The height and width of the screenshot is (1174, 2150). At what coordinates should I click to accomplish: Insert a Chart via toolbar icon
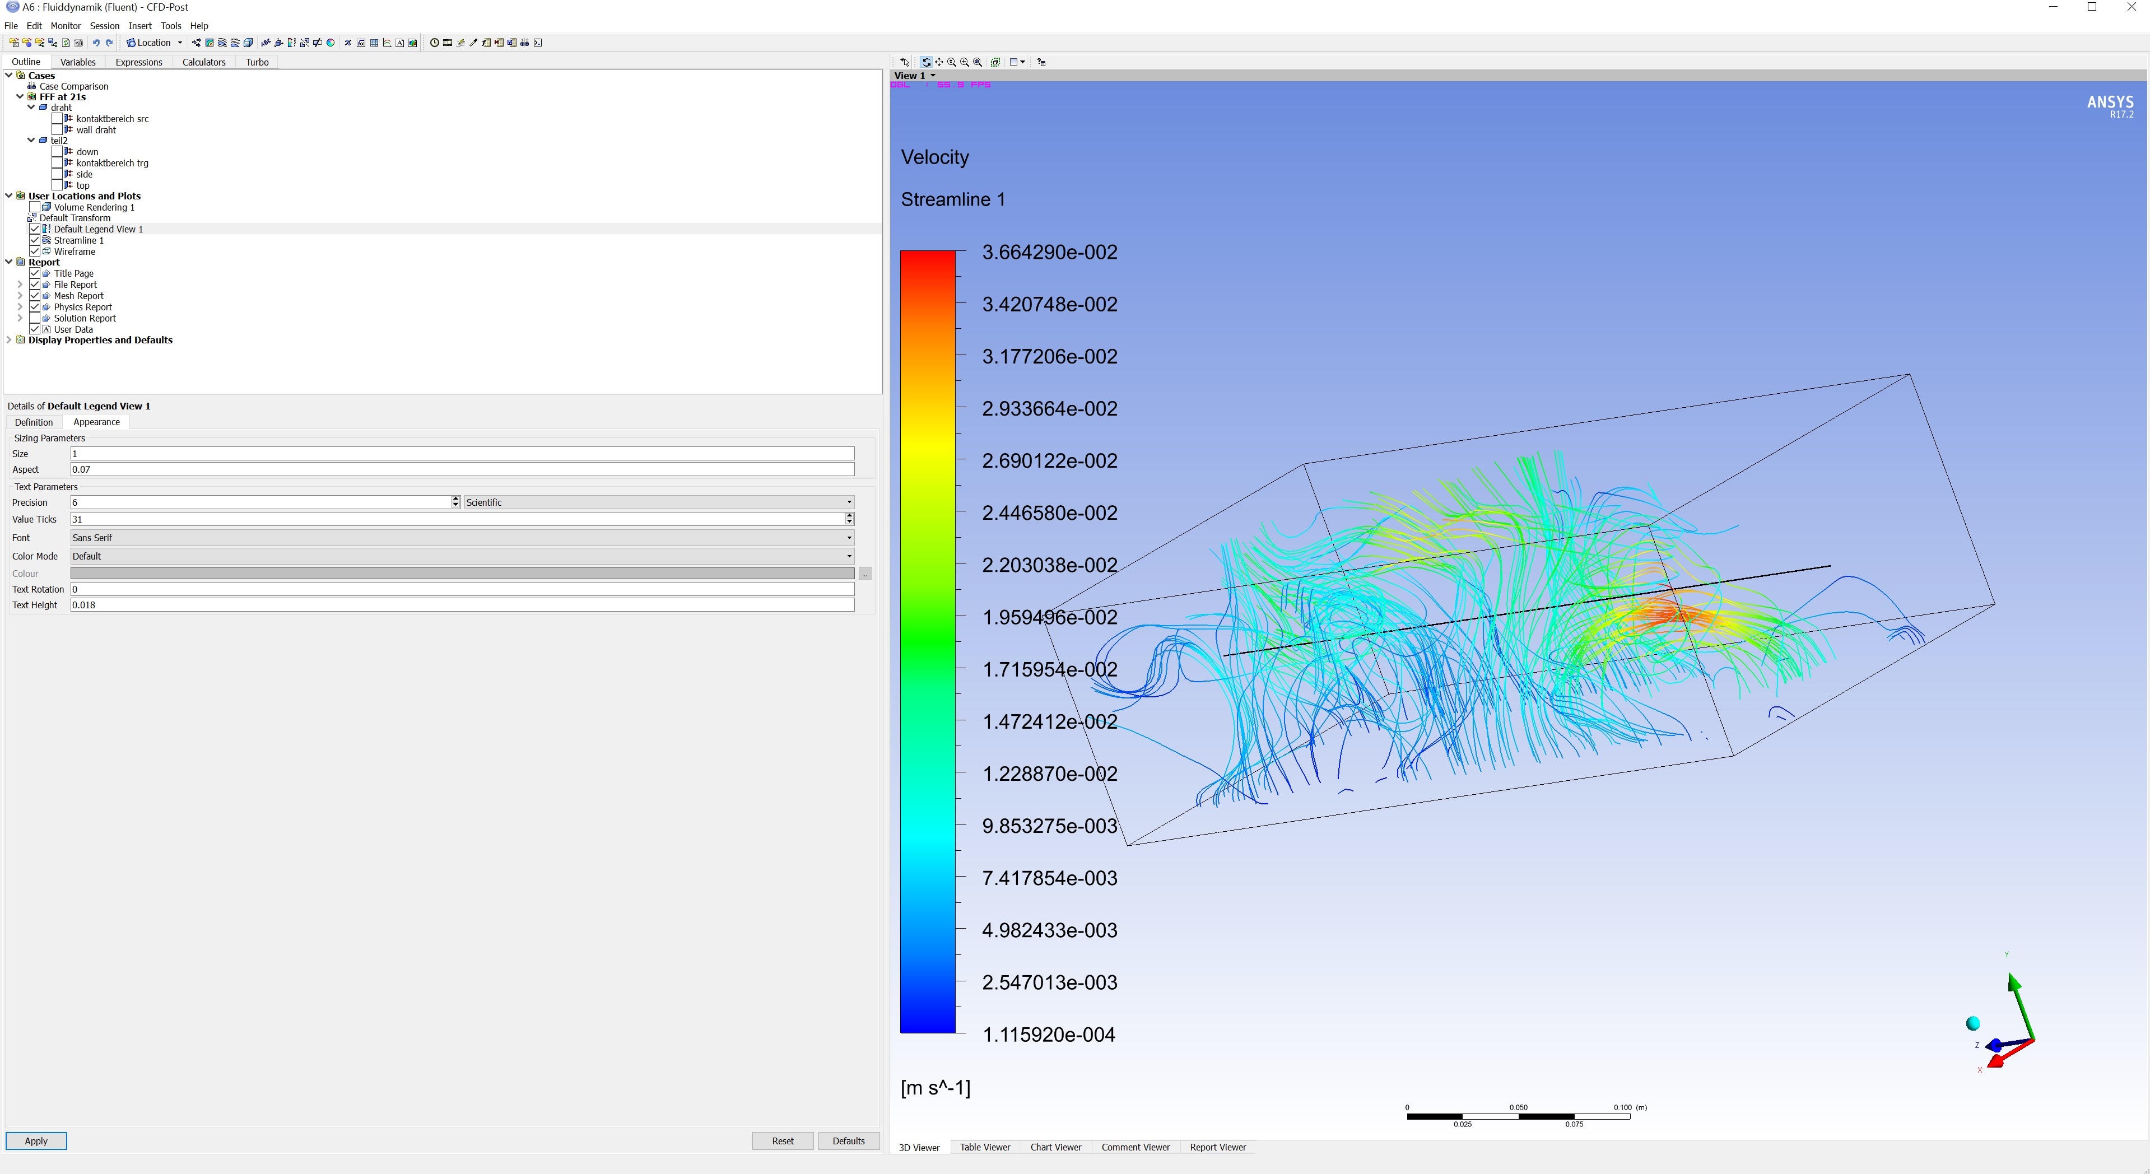tap(387, 43)
